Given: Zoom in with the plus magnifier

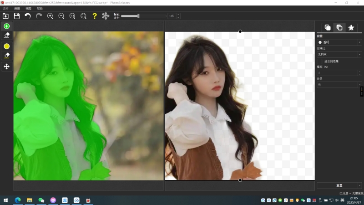Looking at the screenshot, I should click(x=50, y=16).
